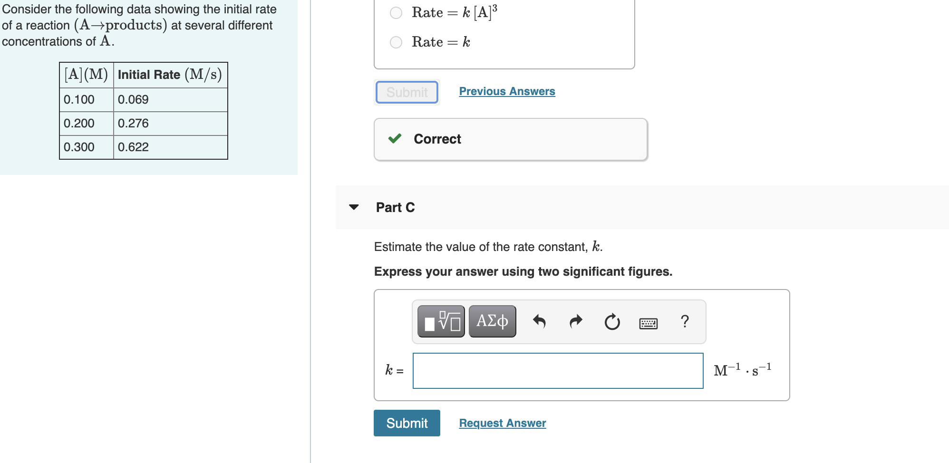Select the Rate = k[A]³ option
Viewport: 949px width, 463px height.
coord(396,13)
